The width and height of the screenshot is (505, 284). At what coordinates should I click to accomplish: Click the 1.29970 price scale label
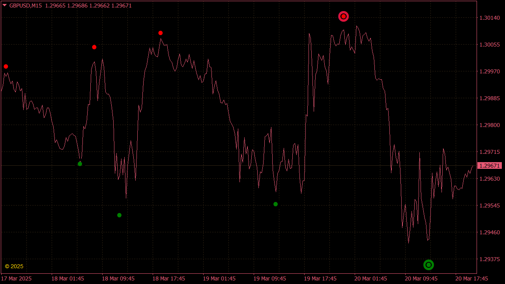490,71
